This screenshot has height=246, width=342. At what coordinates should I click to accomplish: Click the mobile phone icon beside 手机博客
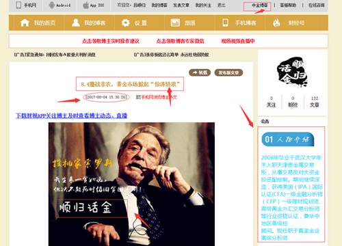tap(225, 23)
